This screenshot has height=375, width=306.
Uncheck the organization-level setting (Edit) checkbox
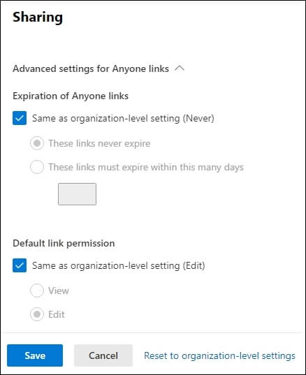click(x=20, y=265)
